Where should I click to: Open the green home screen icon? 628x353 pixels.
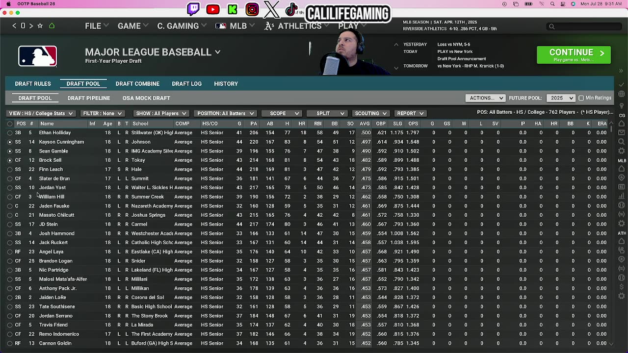click(x=52, y=25)
